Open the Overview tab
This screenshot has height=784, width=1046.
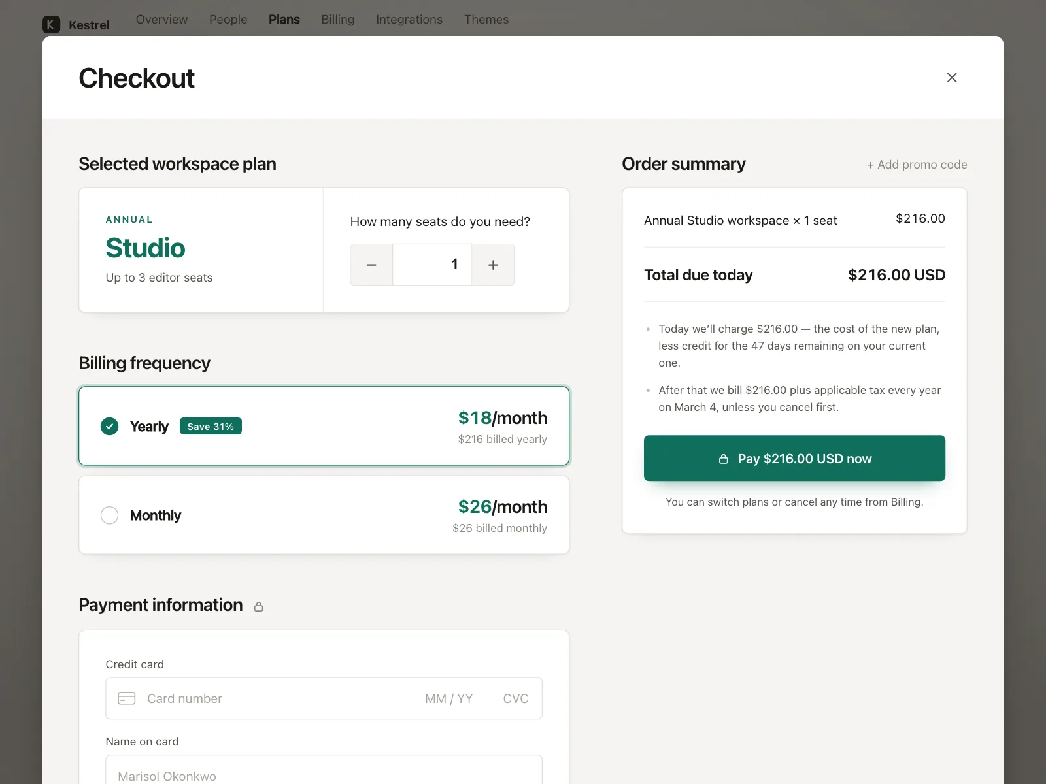161,20
